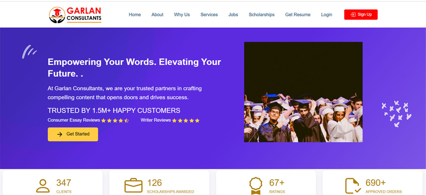Screen dimensions: 426x195
Task: Click the briefcase icon for Scholarships Awarded
Action: (133, 186)
